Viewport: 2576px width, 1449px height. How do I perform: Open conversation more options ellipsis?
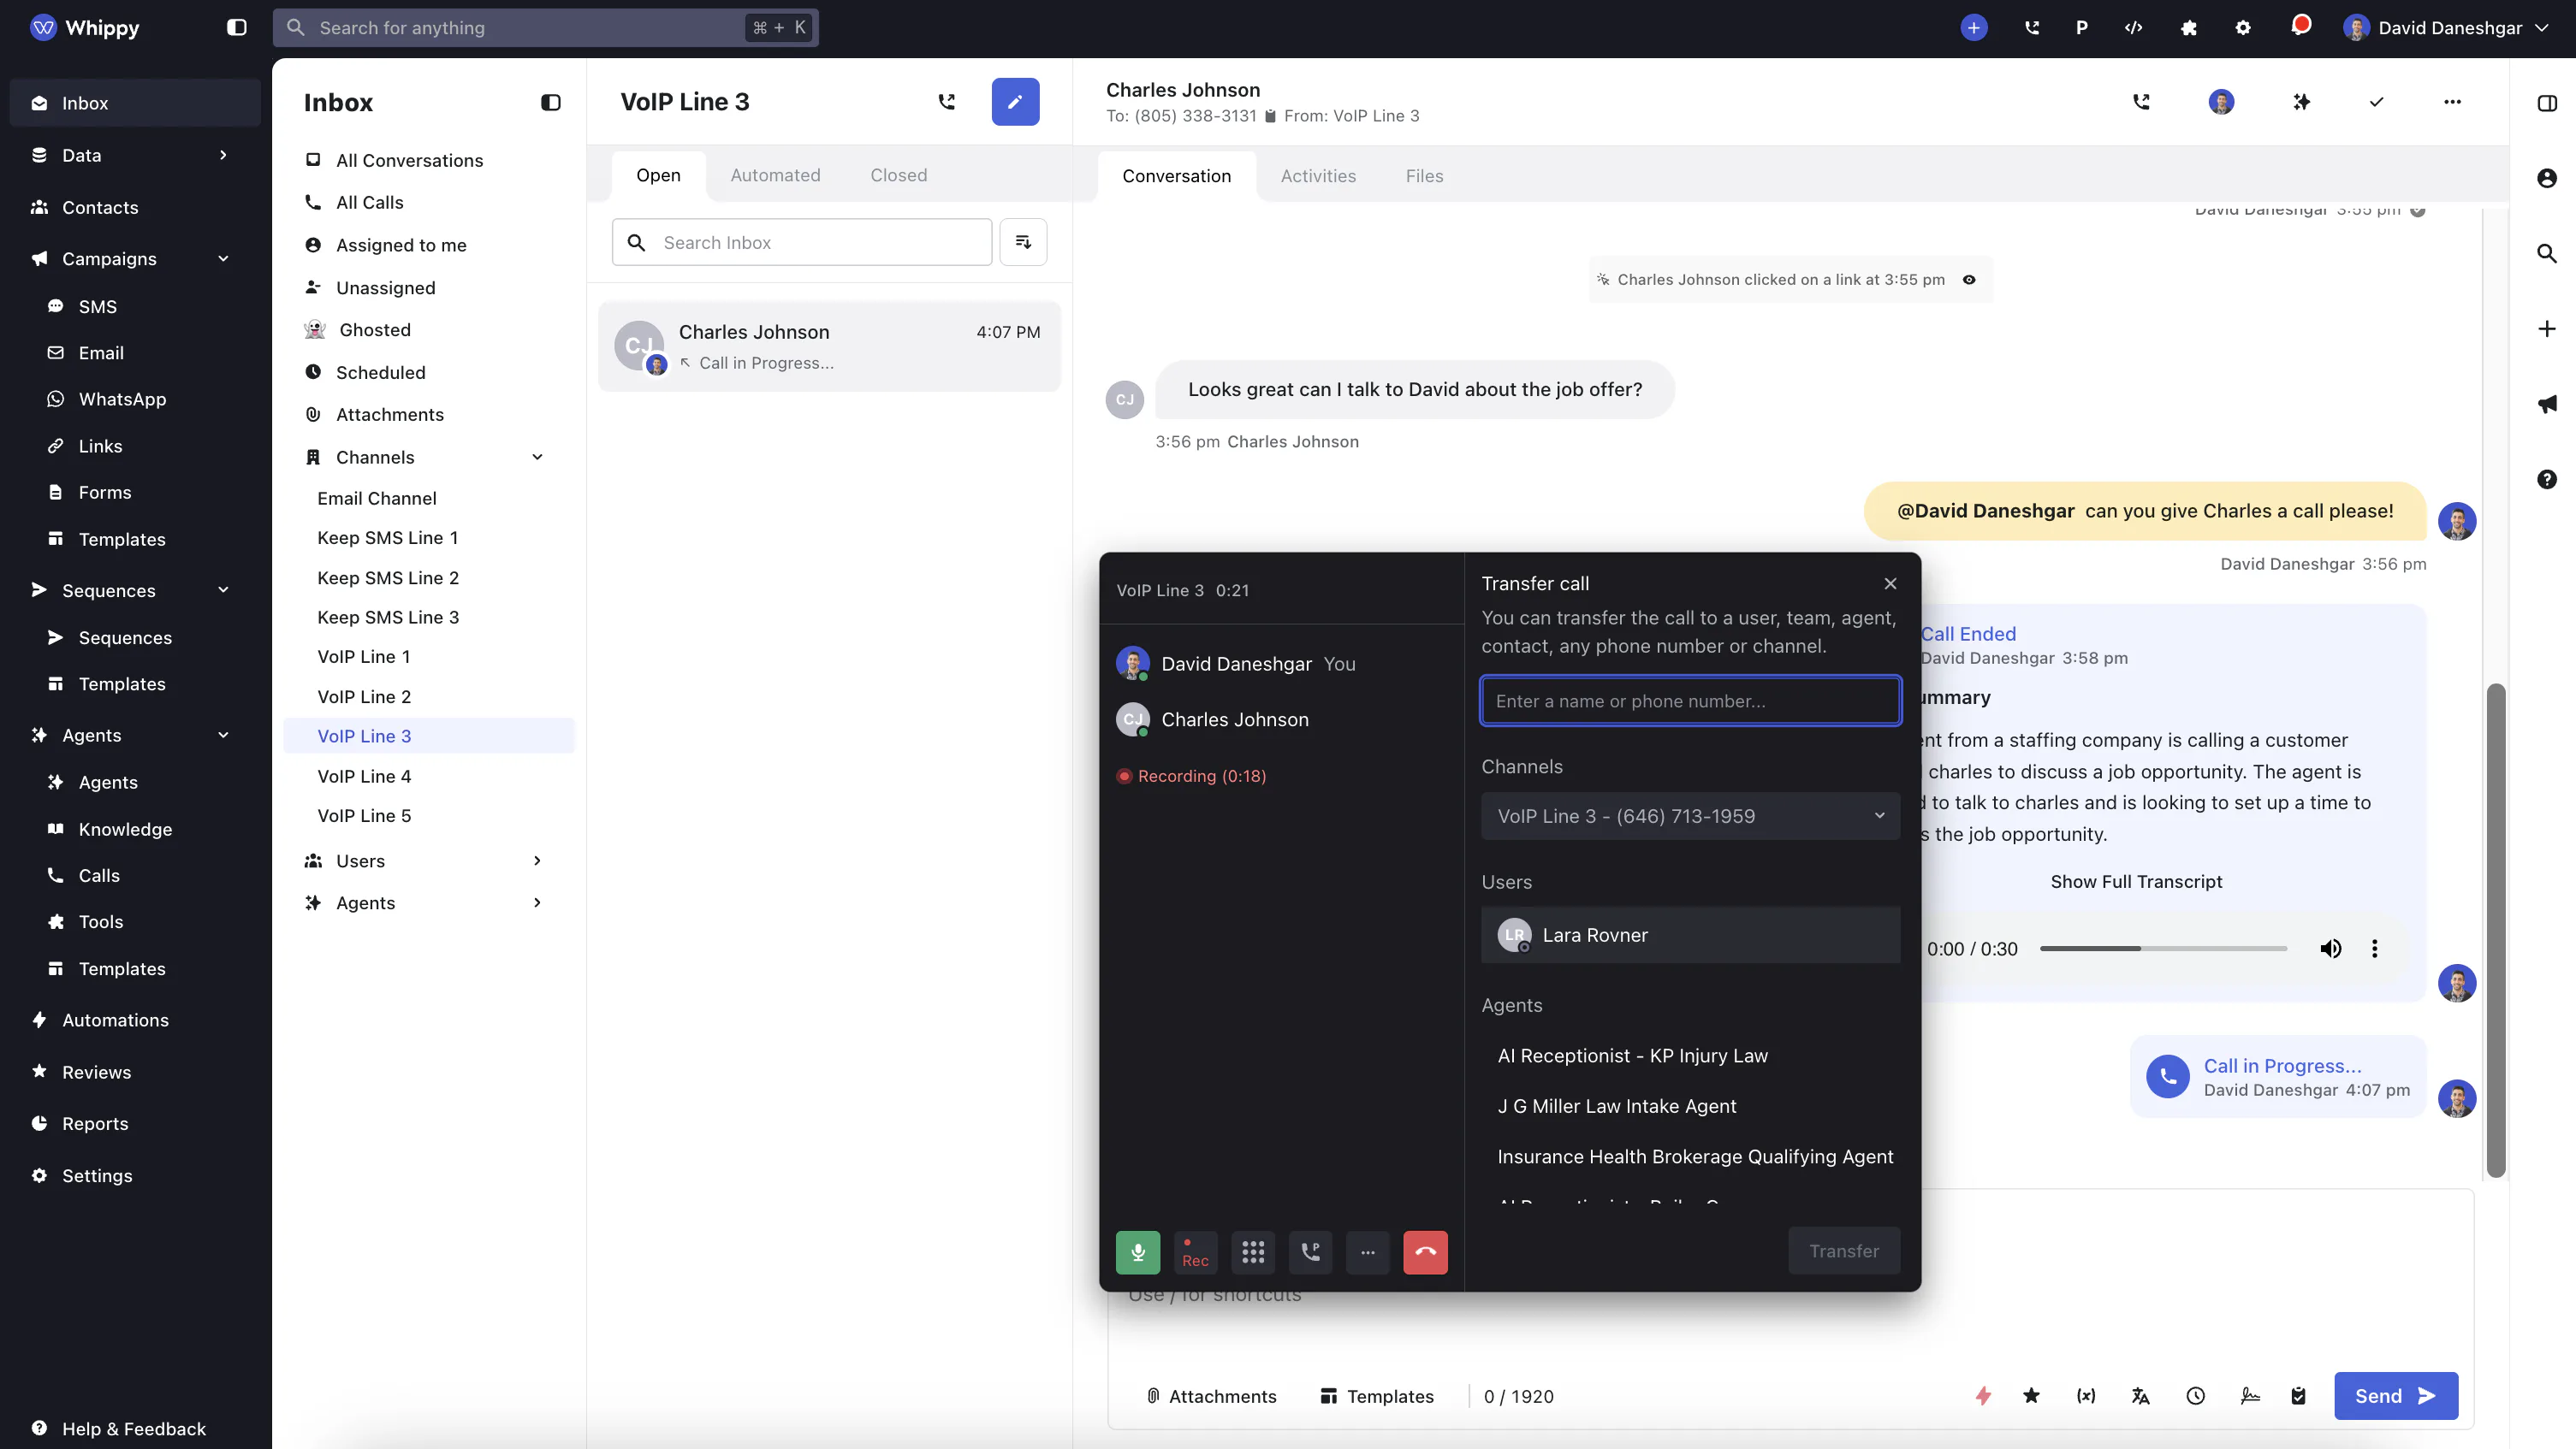click(2452, 101)
